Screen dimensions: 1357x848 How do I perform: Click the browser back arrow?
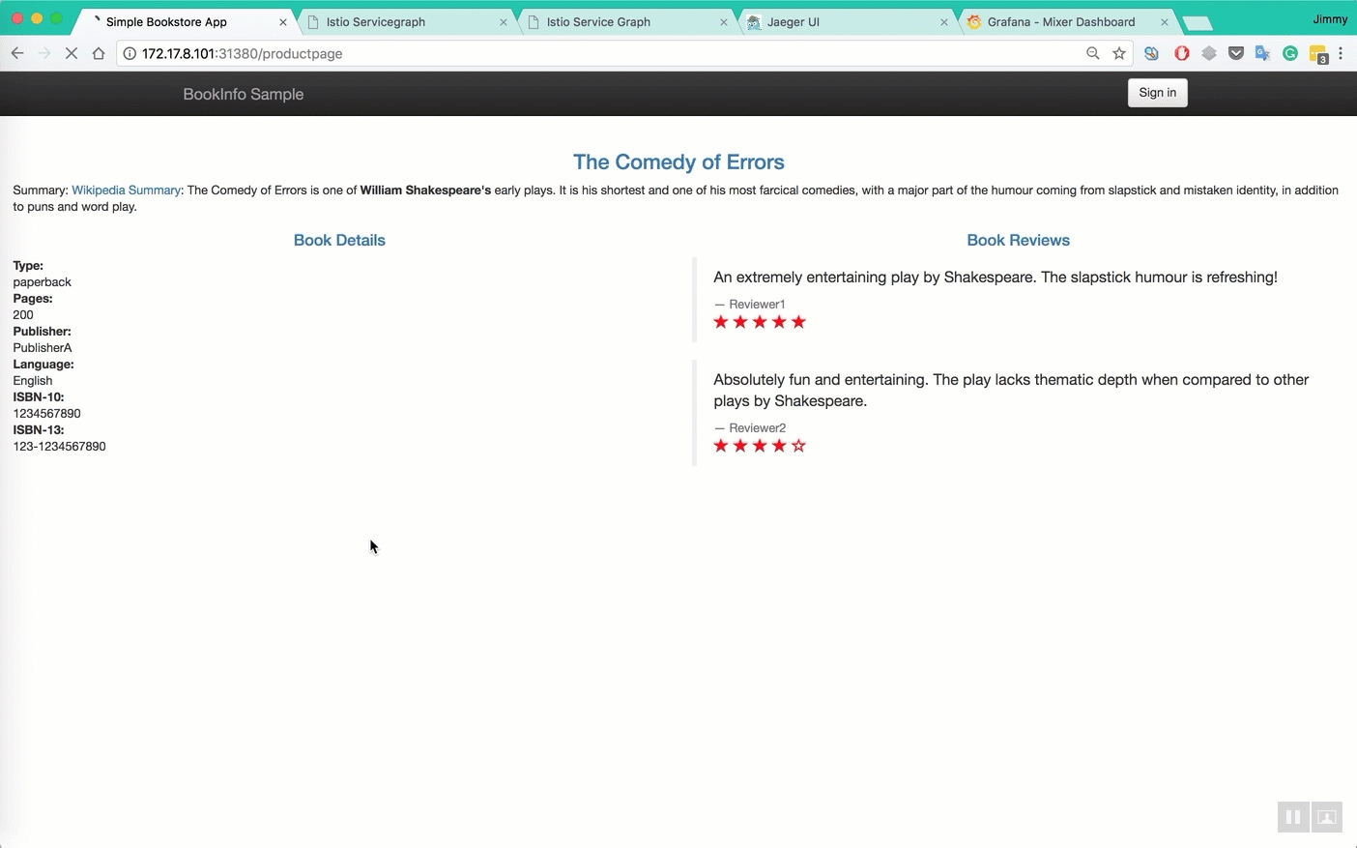point(16,53)
